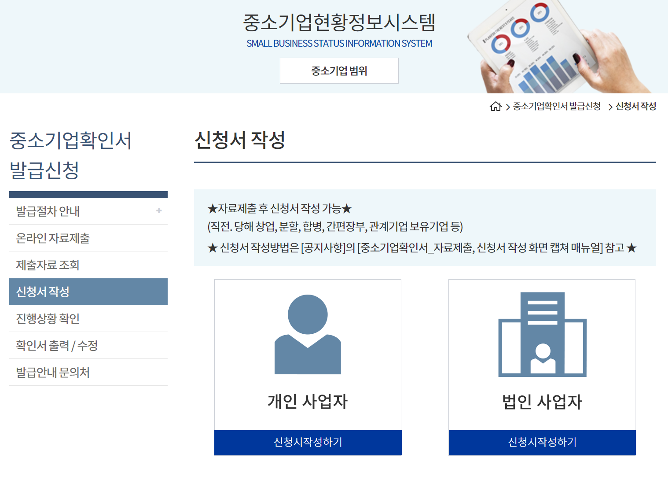Select 제출자료 조회 in the sidebar
Viewport: 668px width, 480px height.
[x=88, y=265]
